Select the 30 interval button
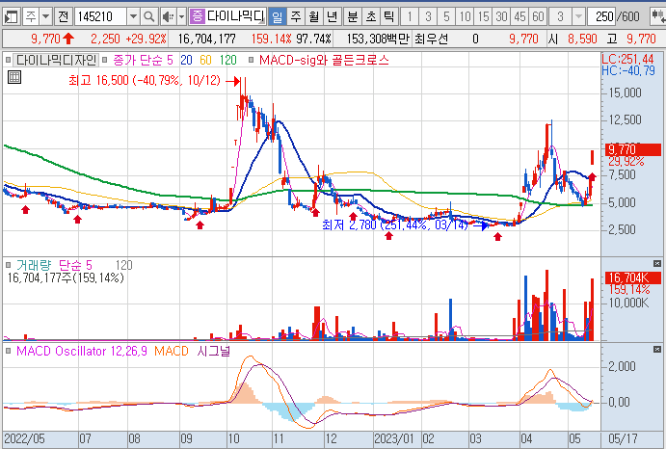Viewport: 666px width, 449px height. (x=501, y=17)
